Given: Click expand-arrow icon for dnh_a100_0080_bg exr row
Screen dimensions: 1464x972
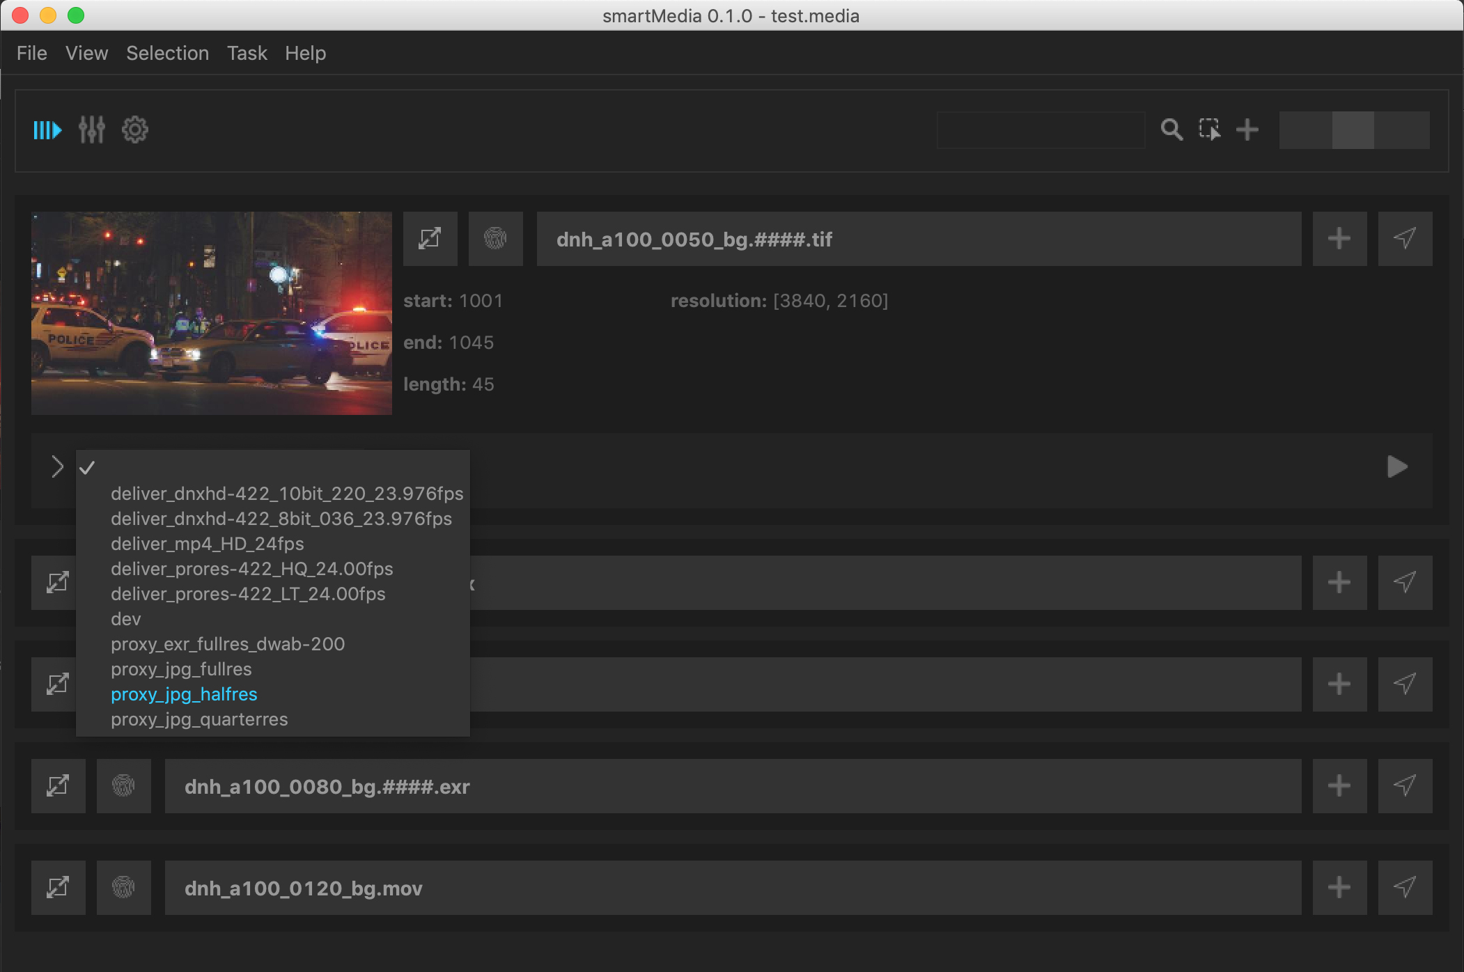Looking at the screenshot, I should (58, 786).
